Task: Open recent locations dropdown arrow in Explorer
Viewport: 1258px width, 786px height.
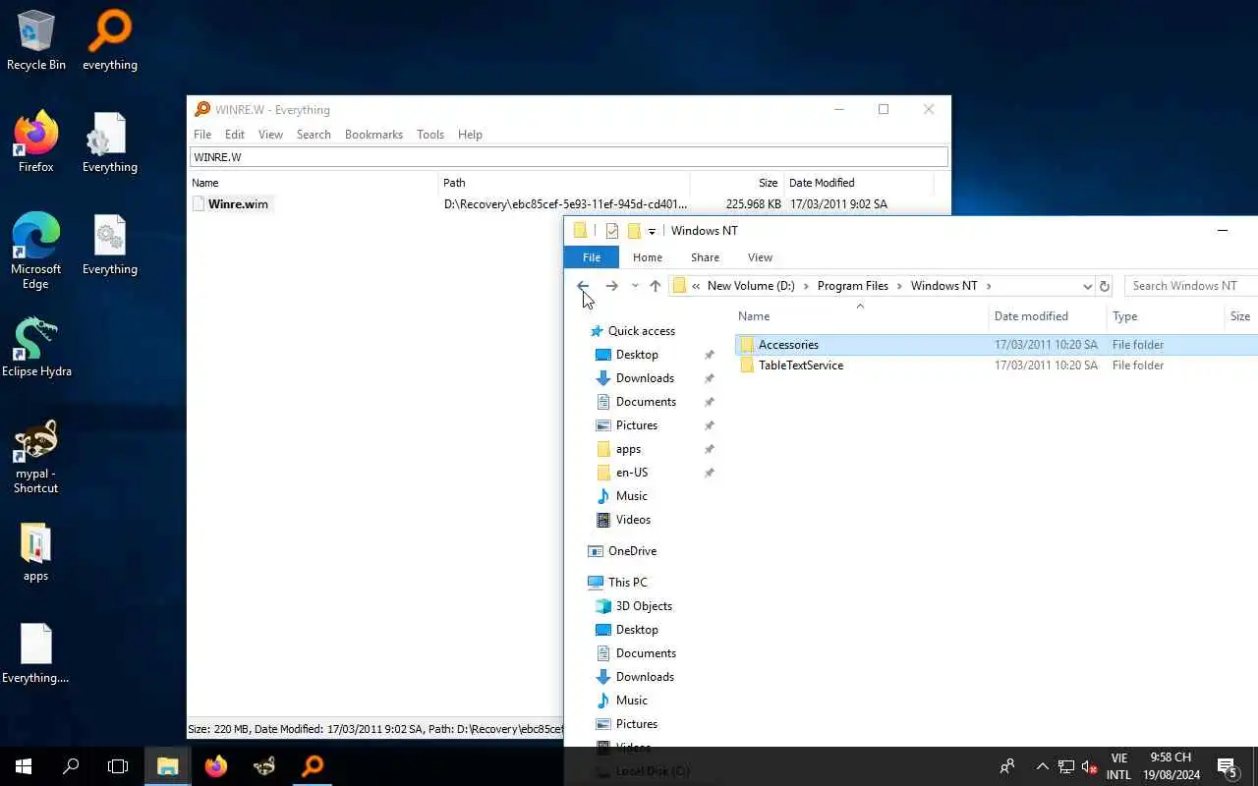Action: (635, 286)
